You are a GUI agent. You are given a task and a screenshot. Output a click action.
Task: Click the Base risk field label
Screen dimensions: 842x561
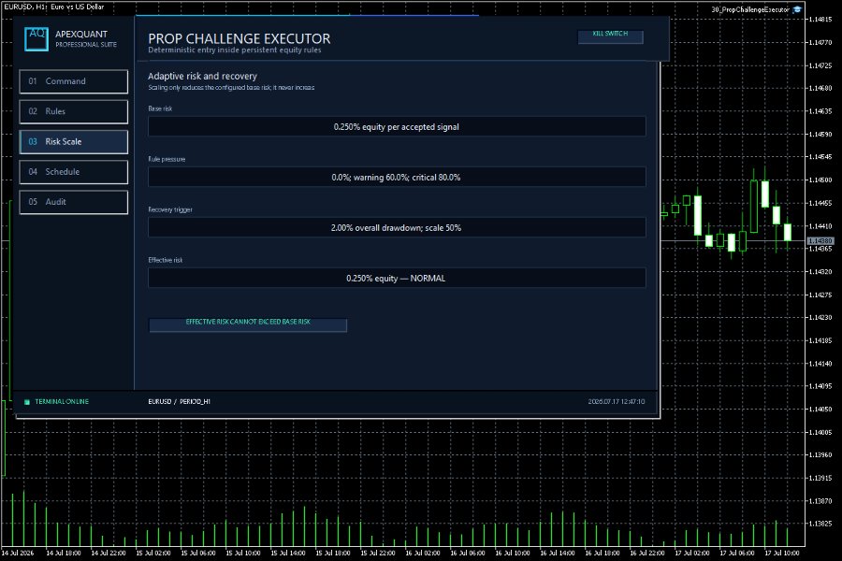pos(160,108)
